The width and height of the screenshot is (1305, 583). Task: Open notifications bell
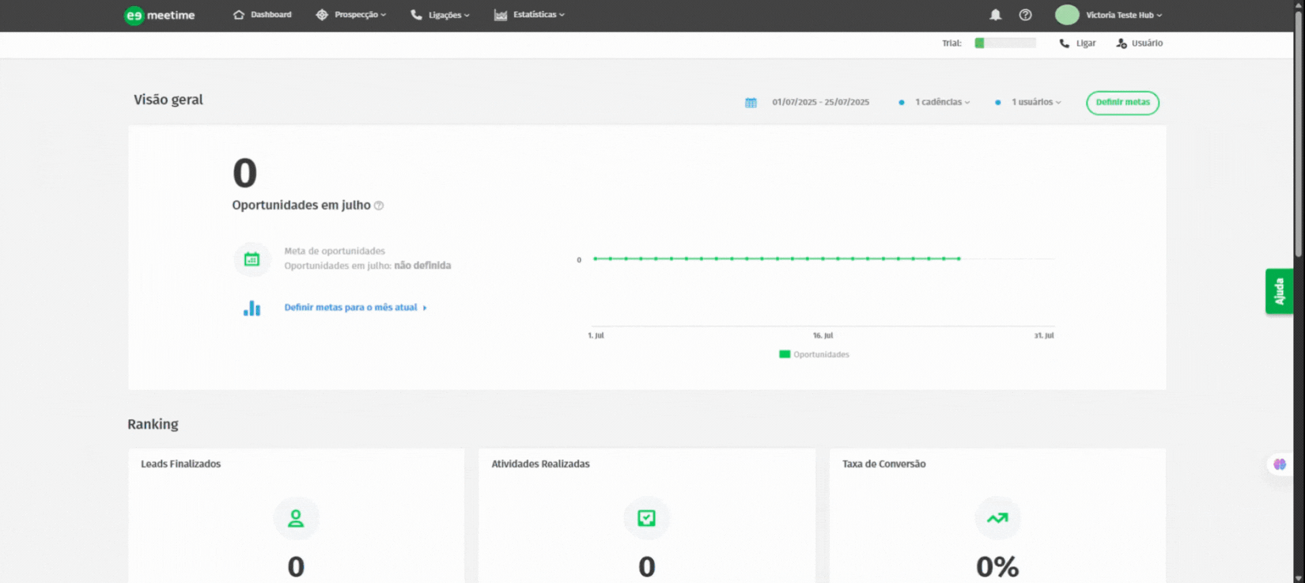point(996,14)
